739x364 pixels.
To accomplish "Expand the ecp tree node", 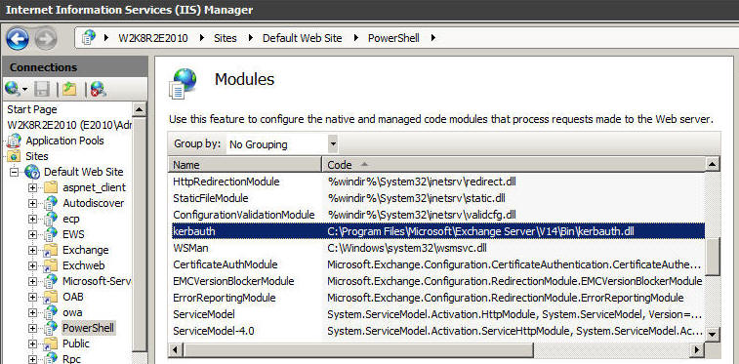I will coord(32,219).
